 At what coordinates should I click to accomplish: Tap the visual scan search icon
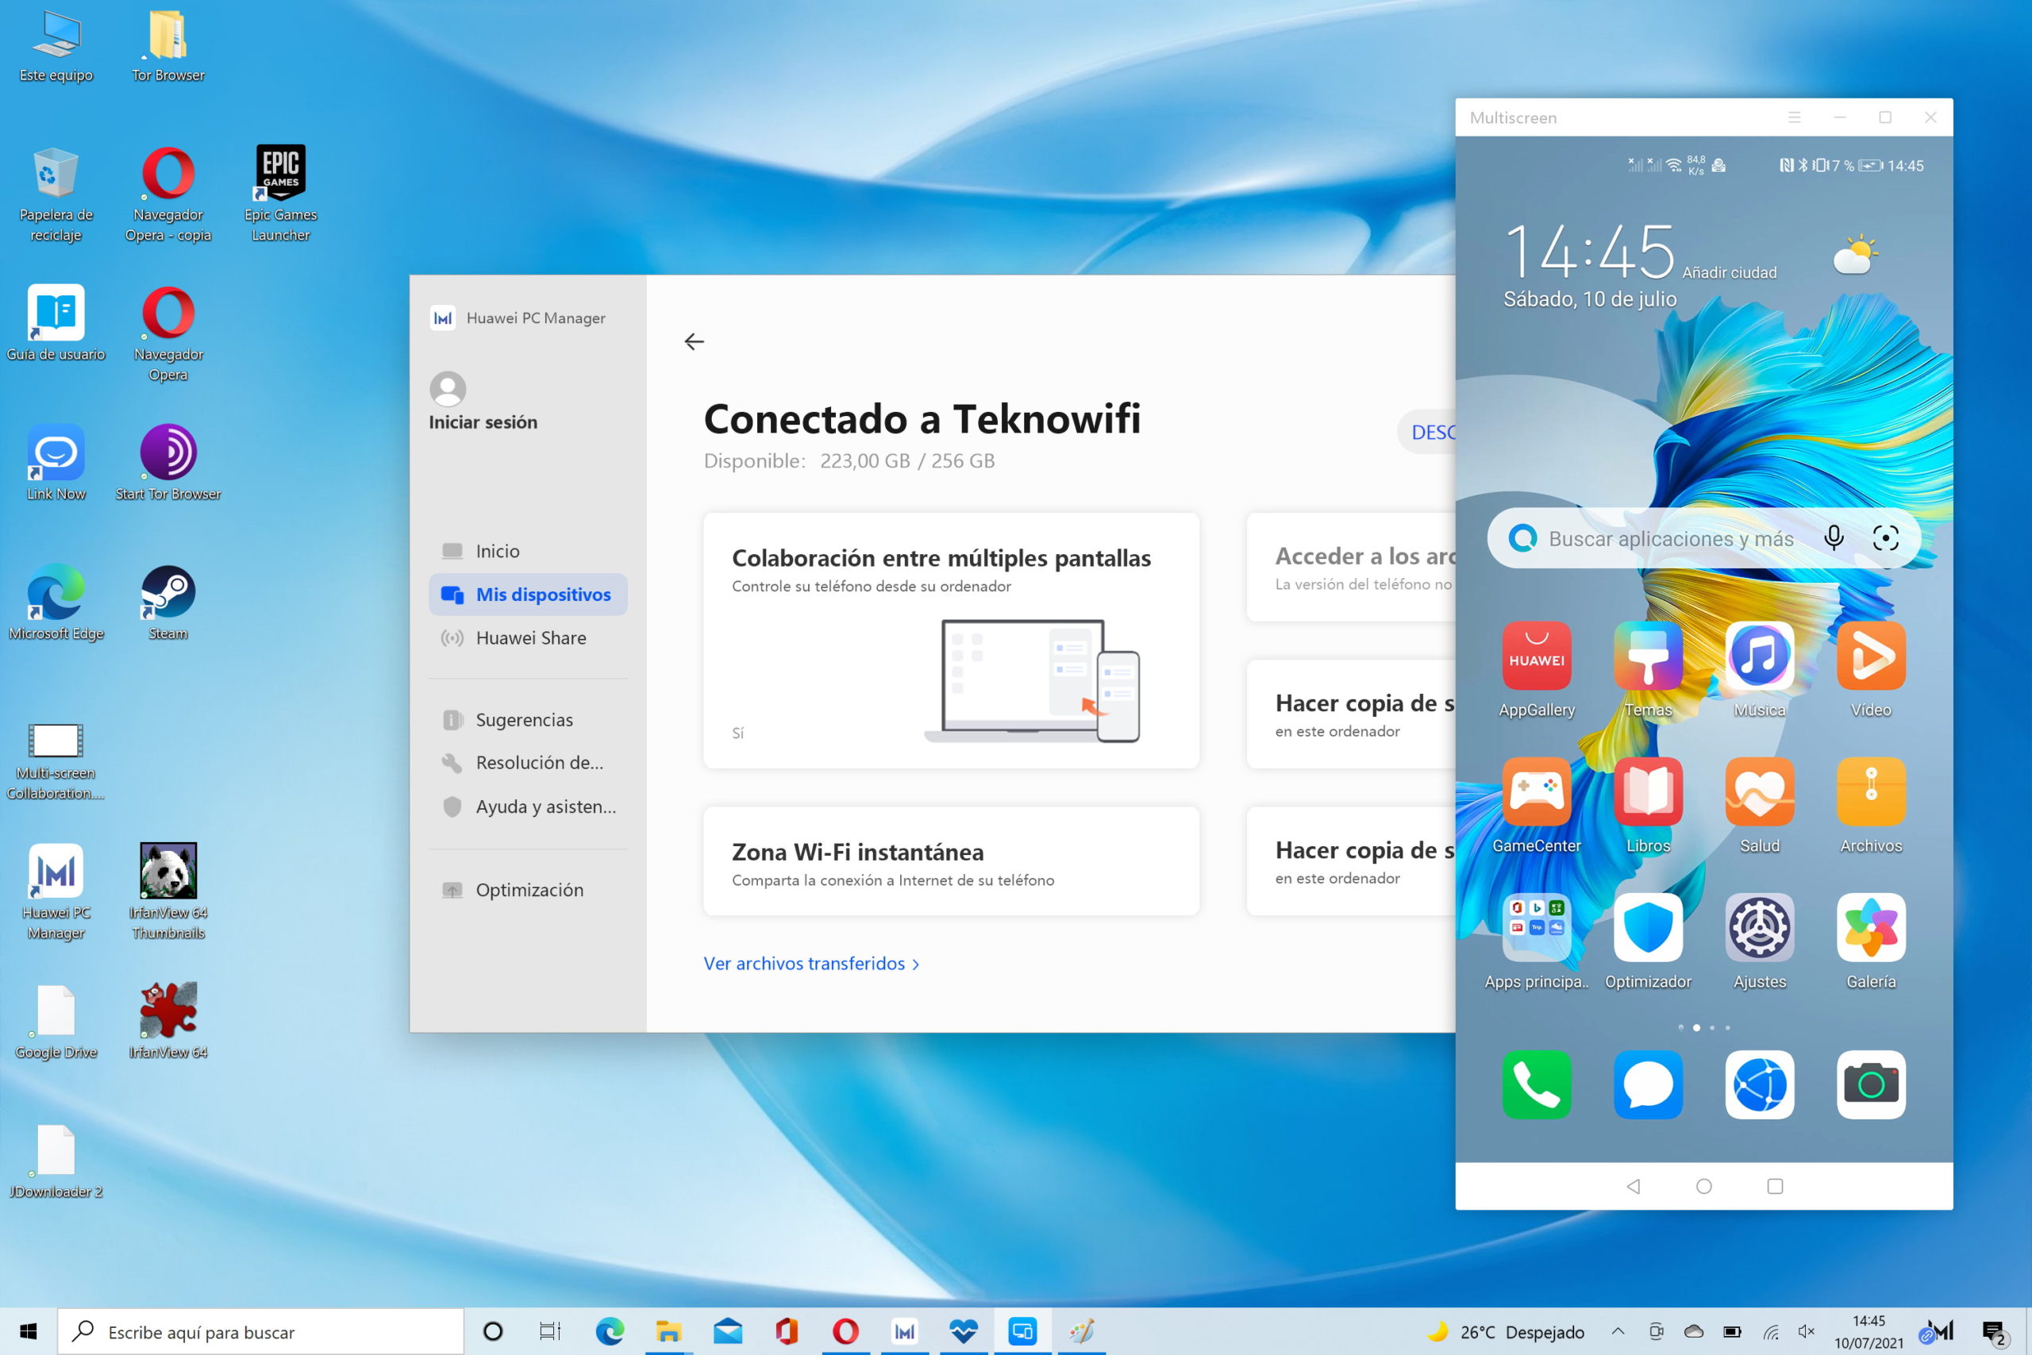coord(1885,538)
